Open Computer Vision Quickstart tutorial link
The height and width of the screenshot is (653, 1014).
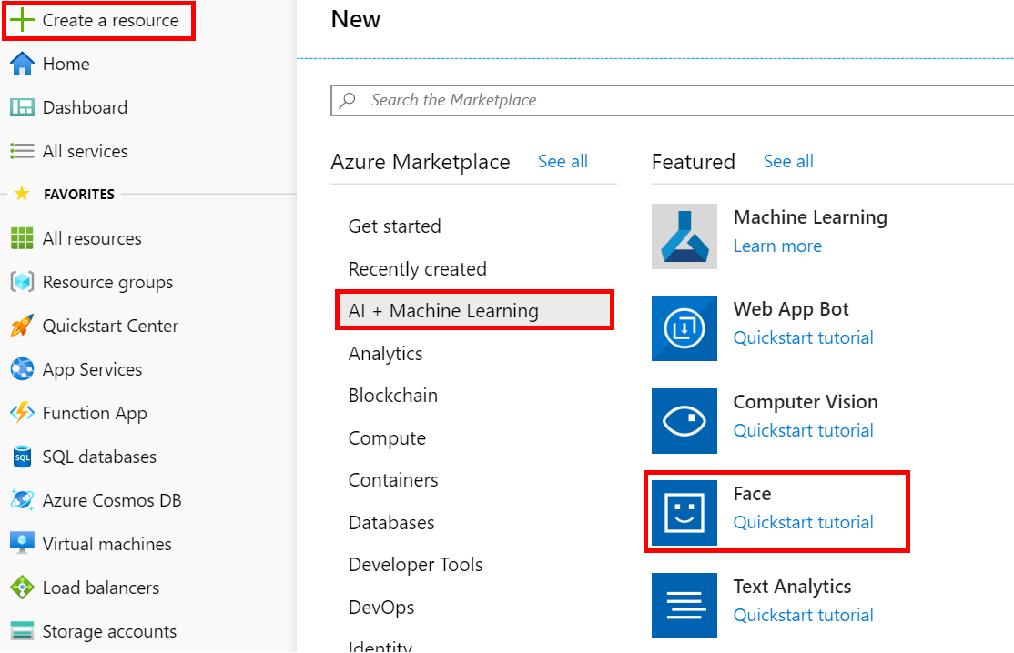[803, 430]
